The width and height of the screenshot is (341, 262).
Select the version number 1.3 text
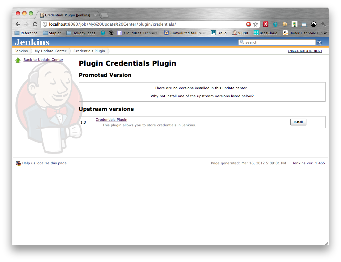point(83,122)
